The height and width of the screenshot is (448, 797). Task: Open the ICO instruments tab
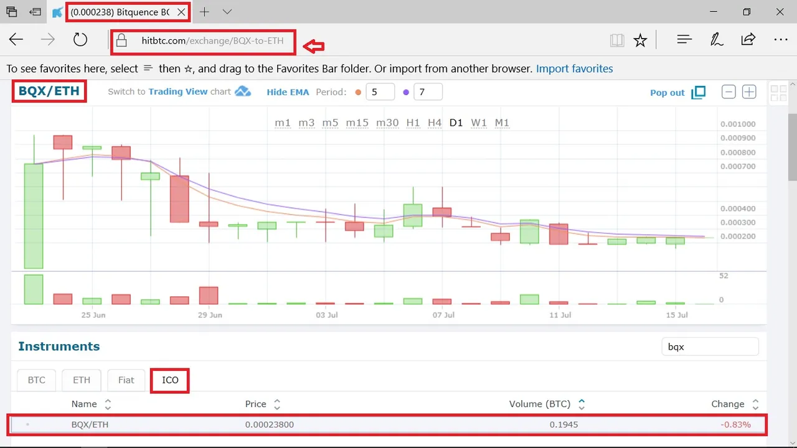coord(170,380)
